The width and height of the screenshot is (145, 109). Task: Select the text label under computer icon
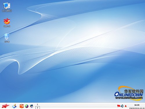point(7,11)
